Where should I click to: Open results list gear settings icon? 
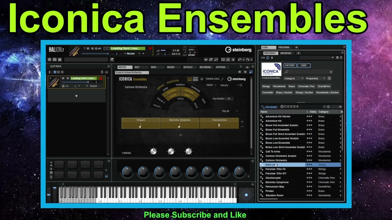pos(328,107)
